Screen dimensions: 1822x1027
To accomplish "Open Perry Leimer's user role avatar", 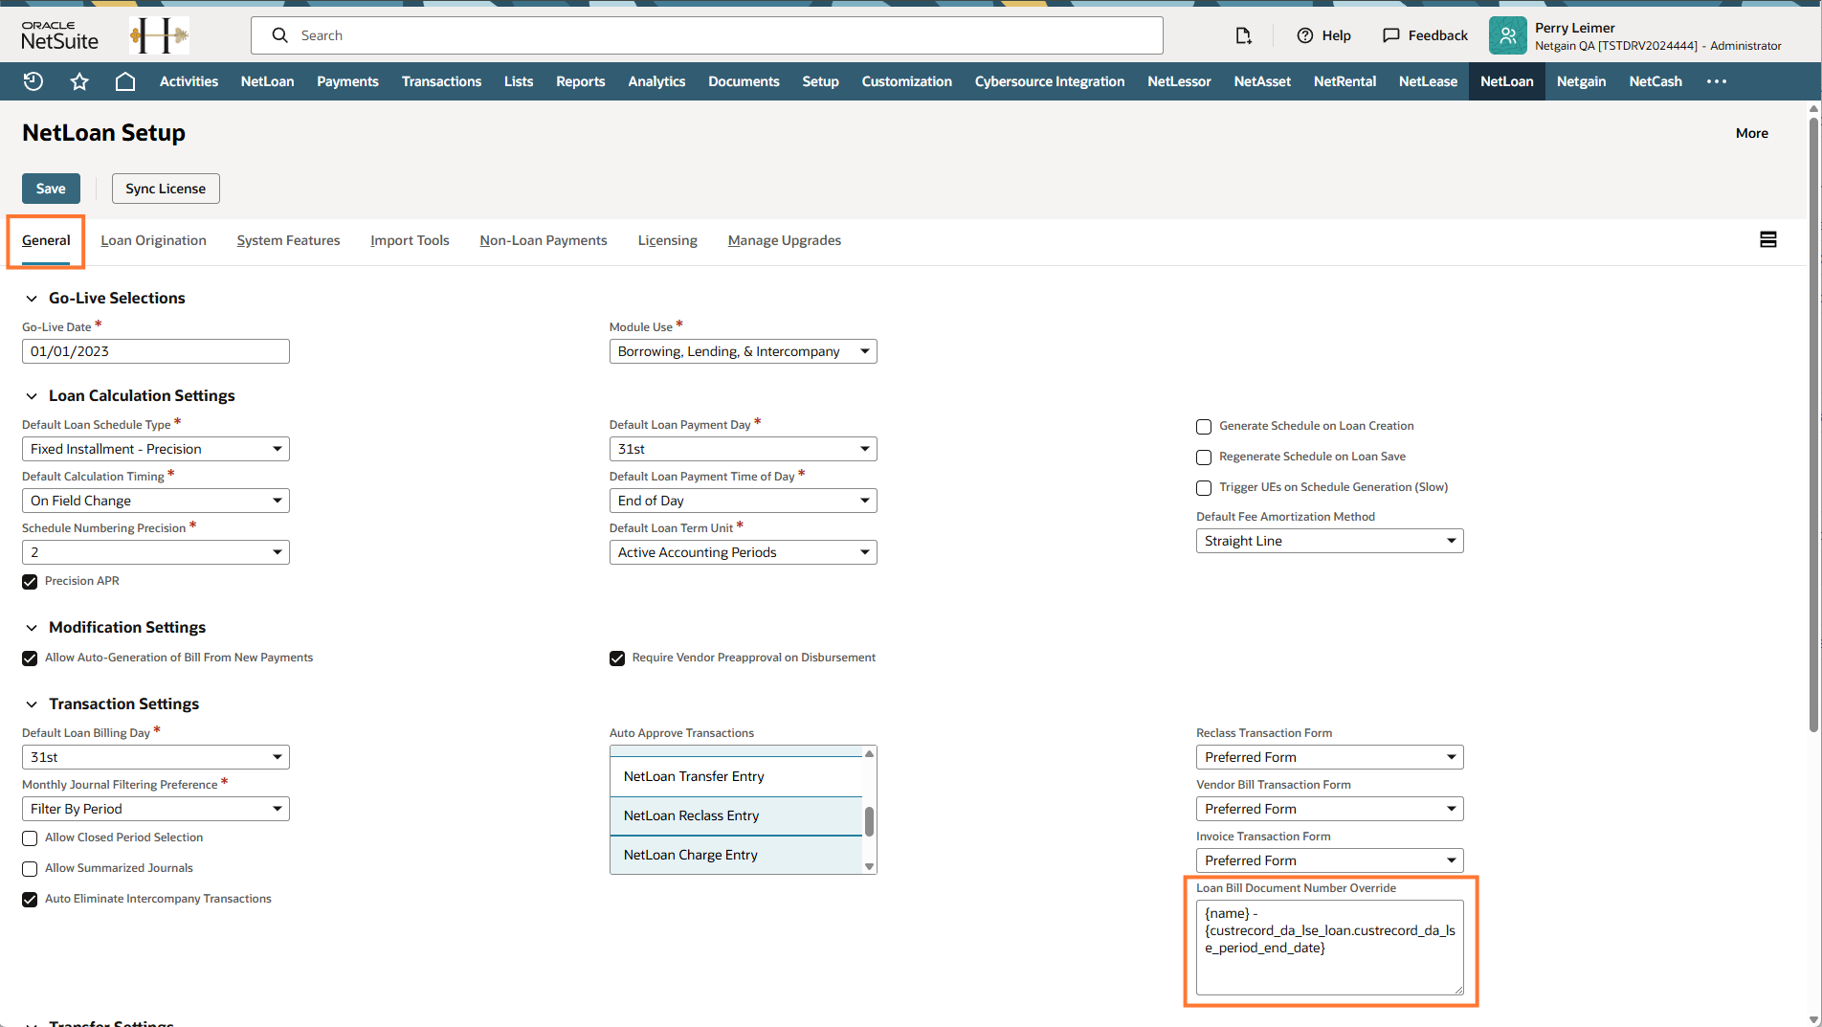I will (x=1507, y=35).
